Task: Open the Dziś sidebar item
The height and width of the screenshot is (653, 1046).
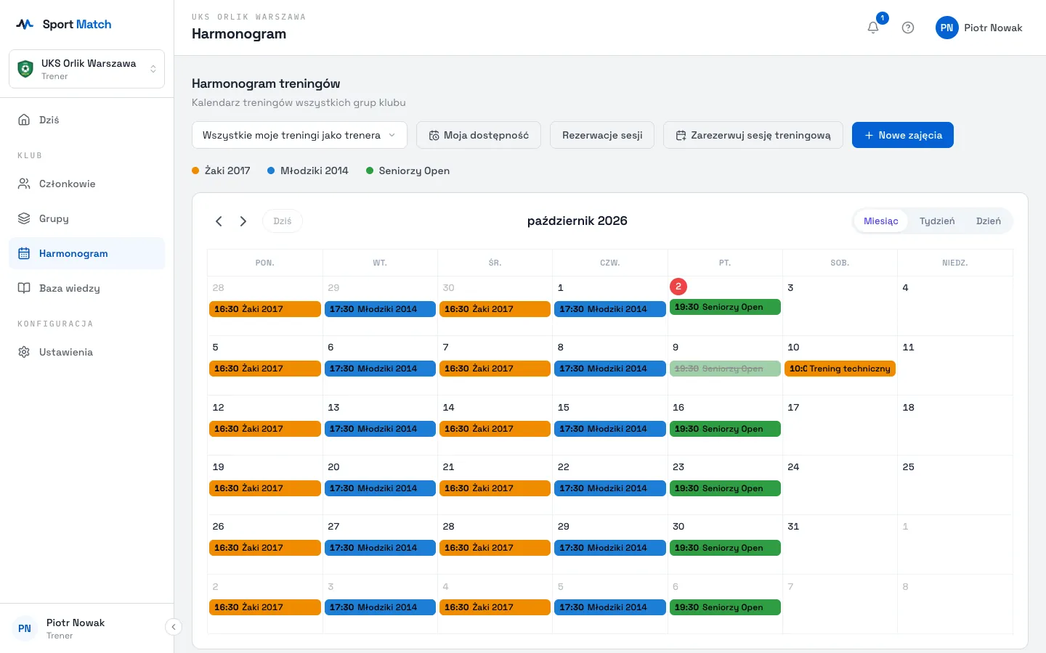Action: point(87,120)
